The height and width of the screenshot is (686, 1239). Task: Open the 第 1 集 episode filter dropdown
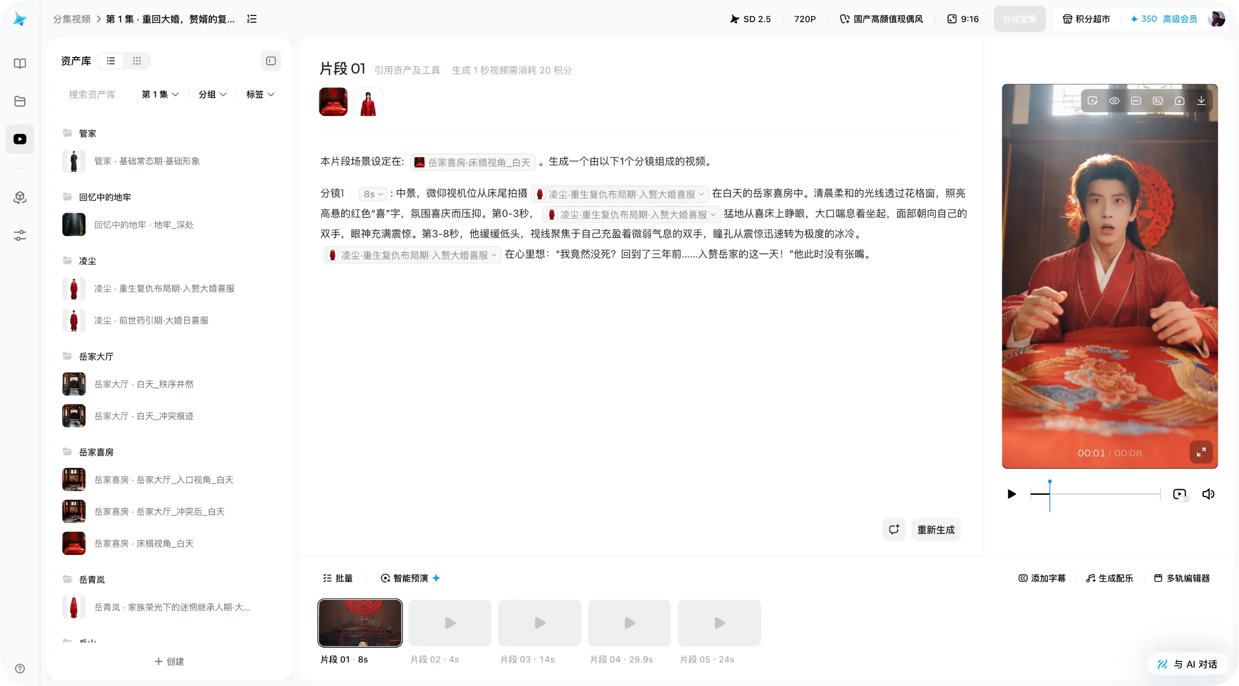pos(160,94)
